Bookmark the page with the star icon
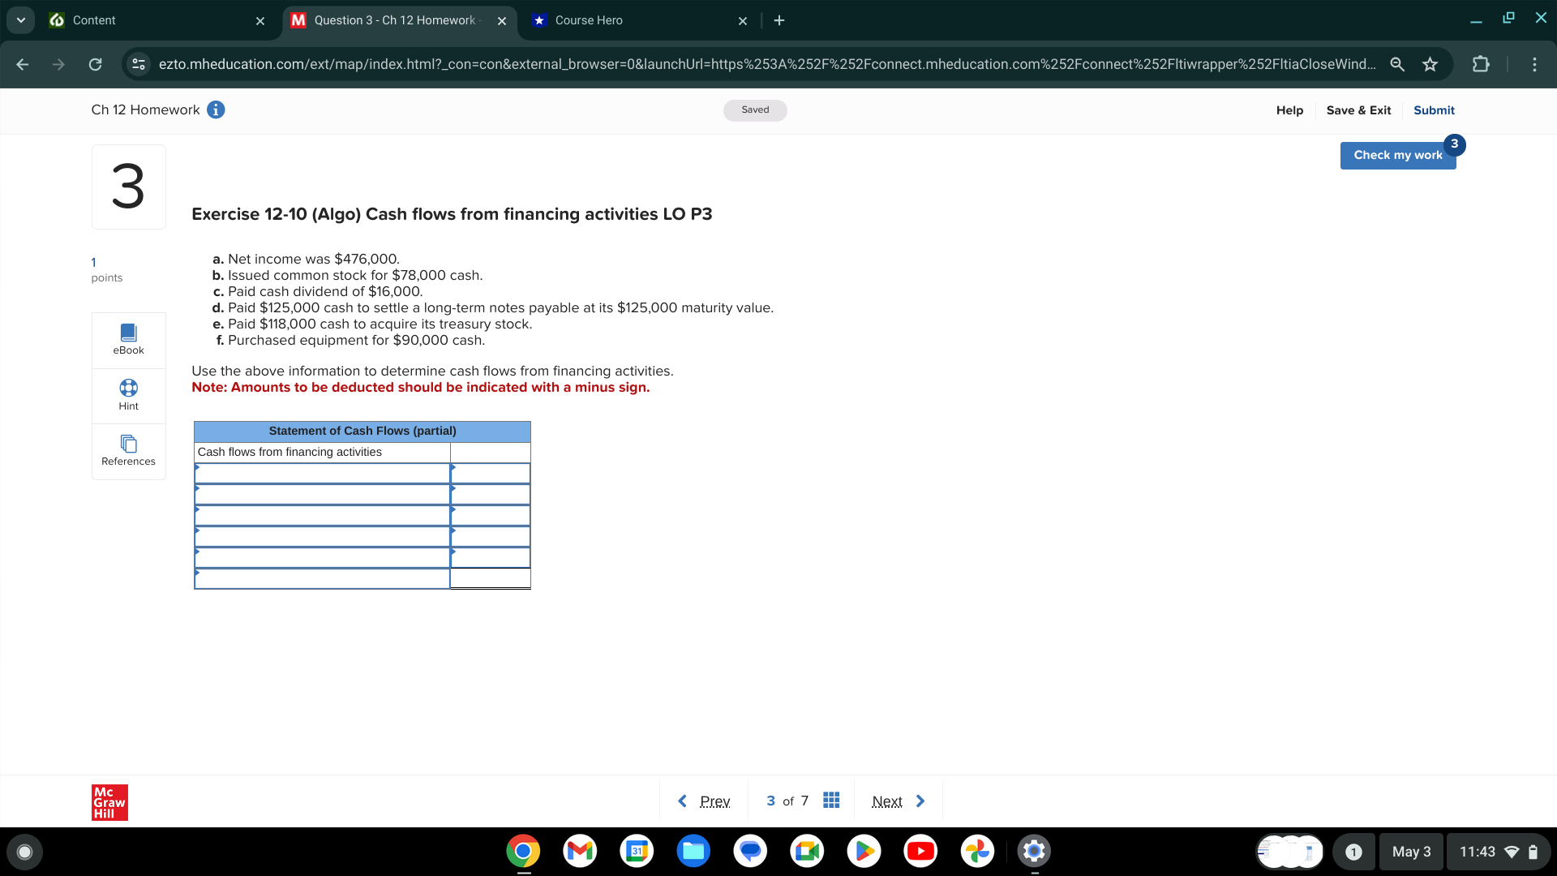Screen dimensions: 1557x876 (x=1430, y=64)
